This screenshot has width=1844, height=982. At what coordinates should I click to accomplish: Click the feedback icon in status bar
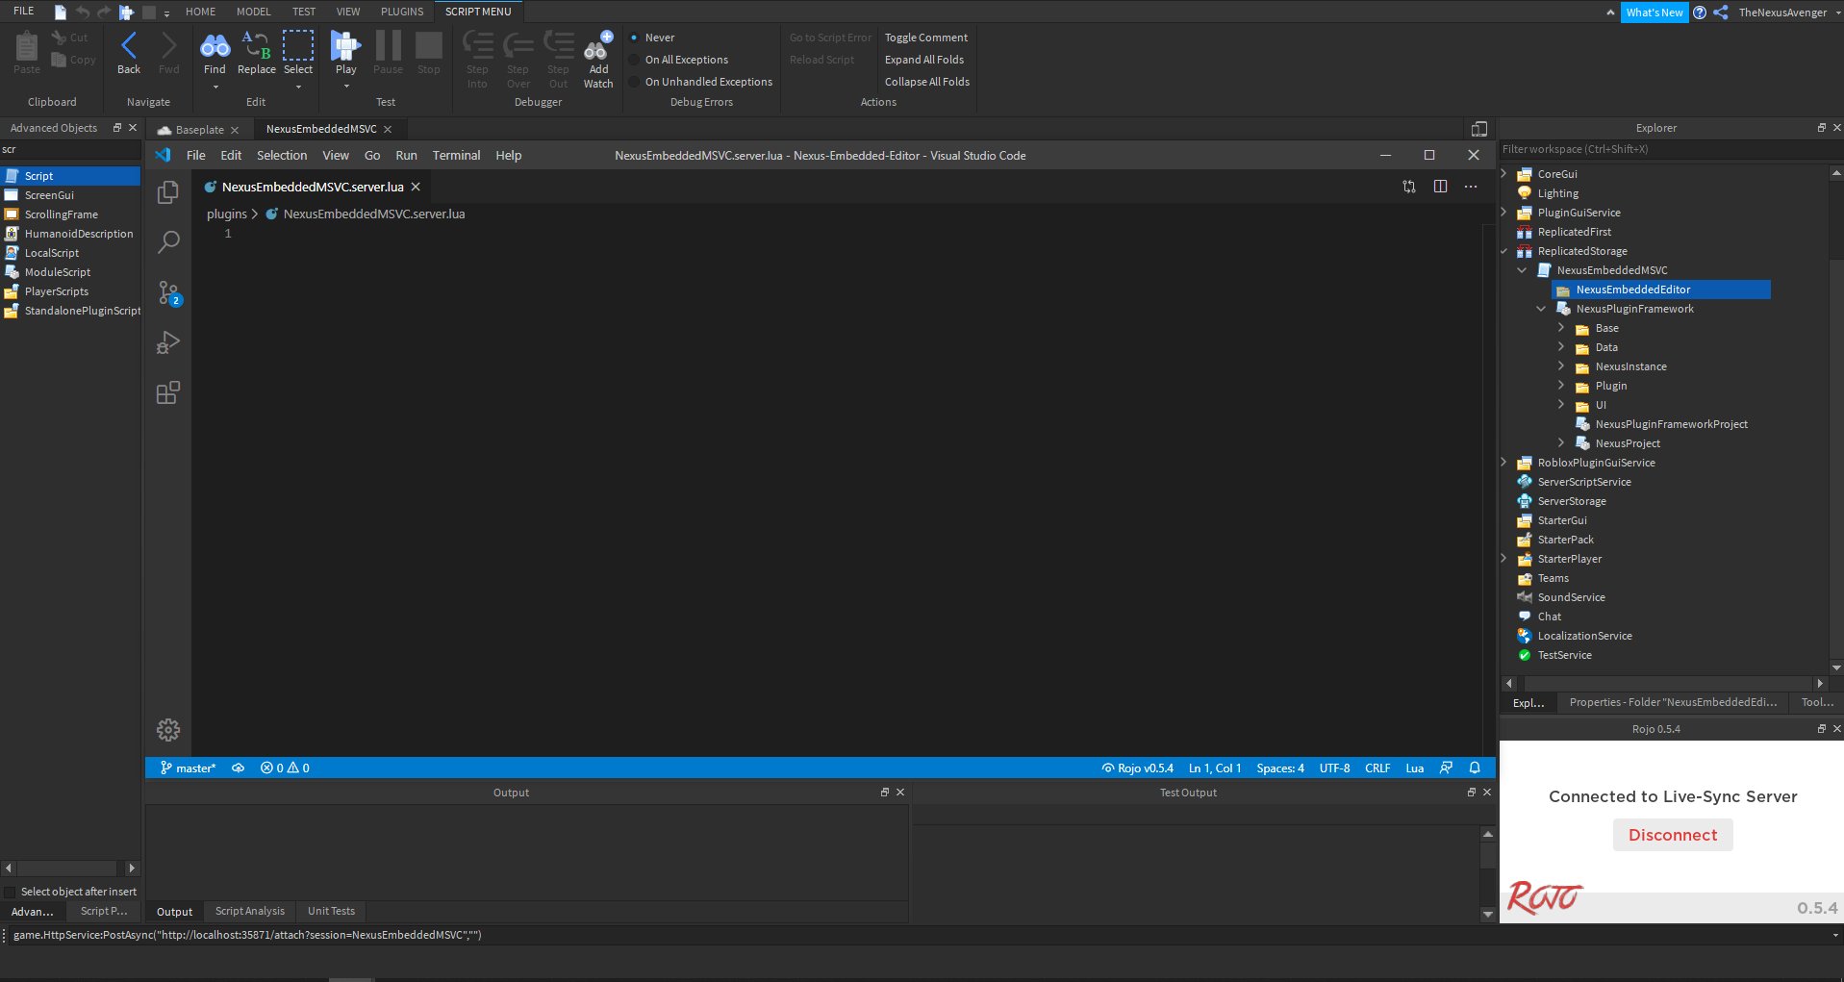(1446, 768)
